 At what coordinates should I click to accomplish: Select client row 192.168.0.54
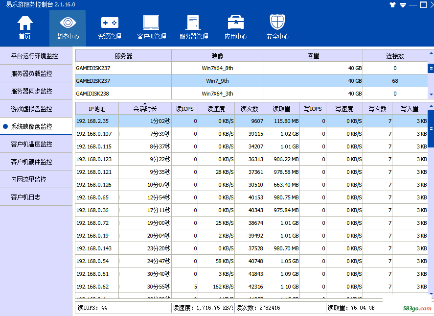(x=251, y=262)
